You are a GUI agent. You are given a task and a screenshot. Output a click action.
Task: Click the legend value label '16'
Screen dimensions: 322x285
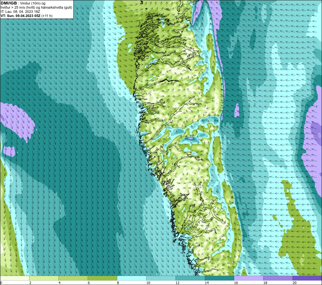(x=236, y=283)
